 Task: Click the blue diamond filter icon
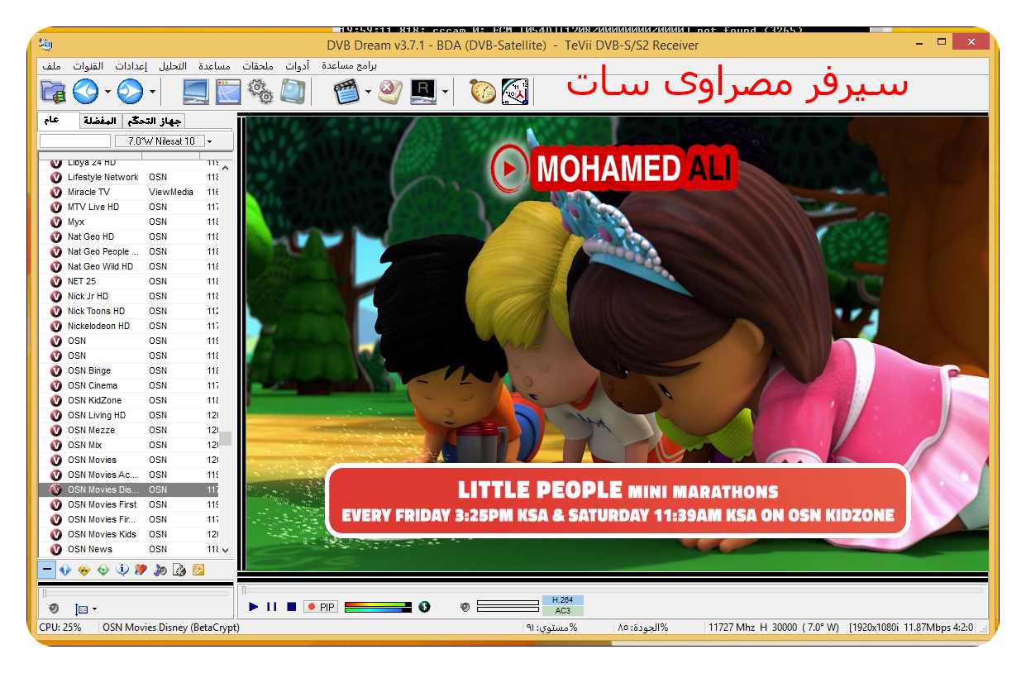tap(65, 570)
